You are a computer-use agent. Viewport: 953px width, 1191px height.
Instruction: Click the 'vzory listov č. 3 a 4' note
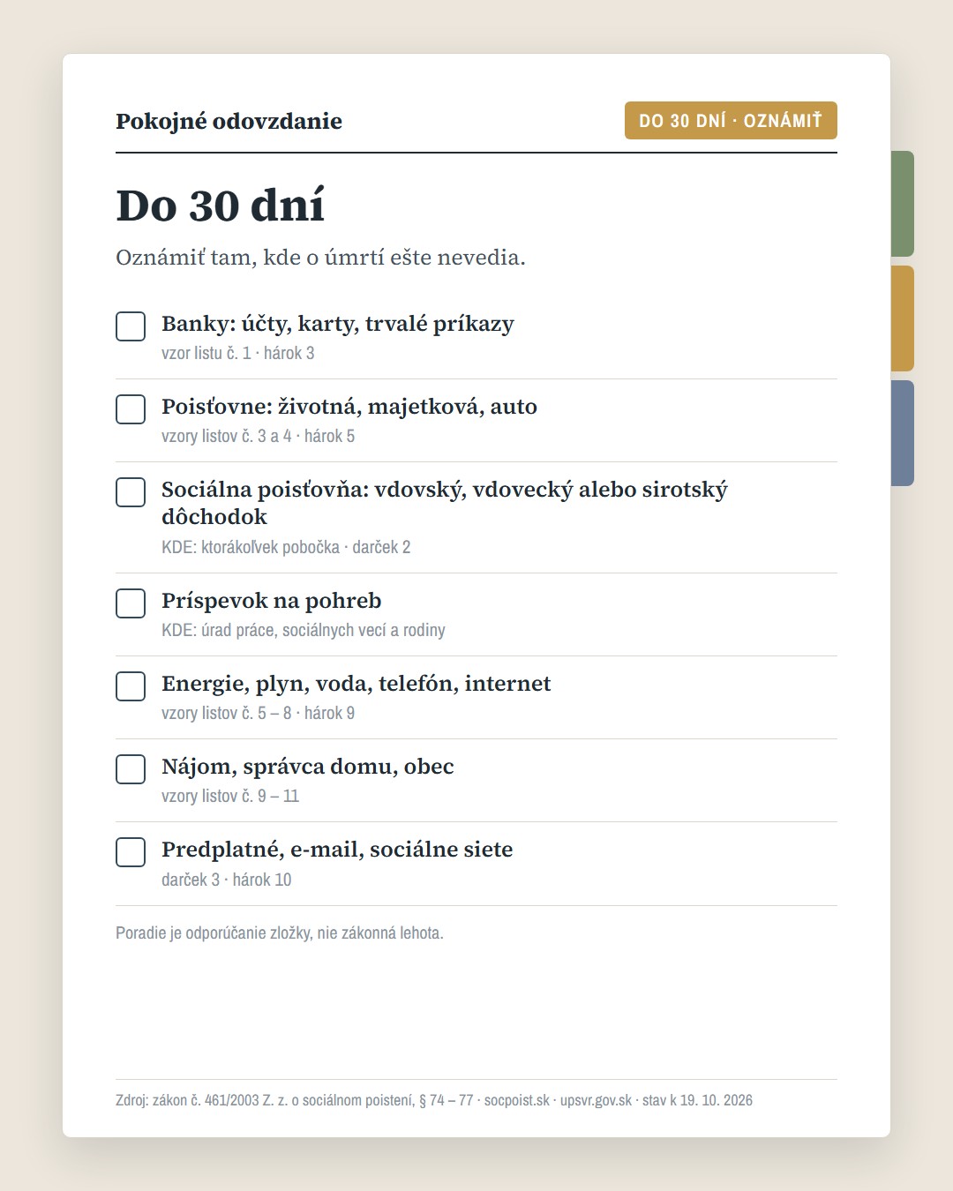point(227,436)
